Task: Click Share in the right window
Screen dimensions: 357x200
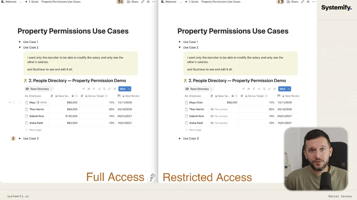Action: pyautogui.click(x=292, y=2)
